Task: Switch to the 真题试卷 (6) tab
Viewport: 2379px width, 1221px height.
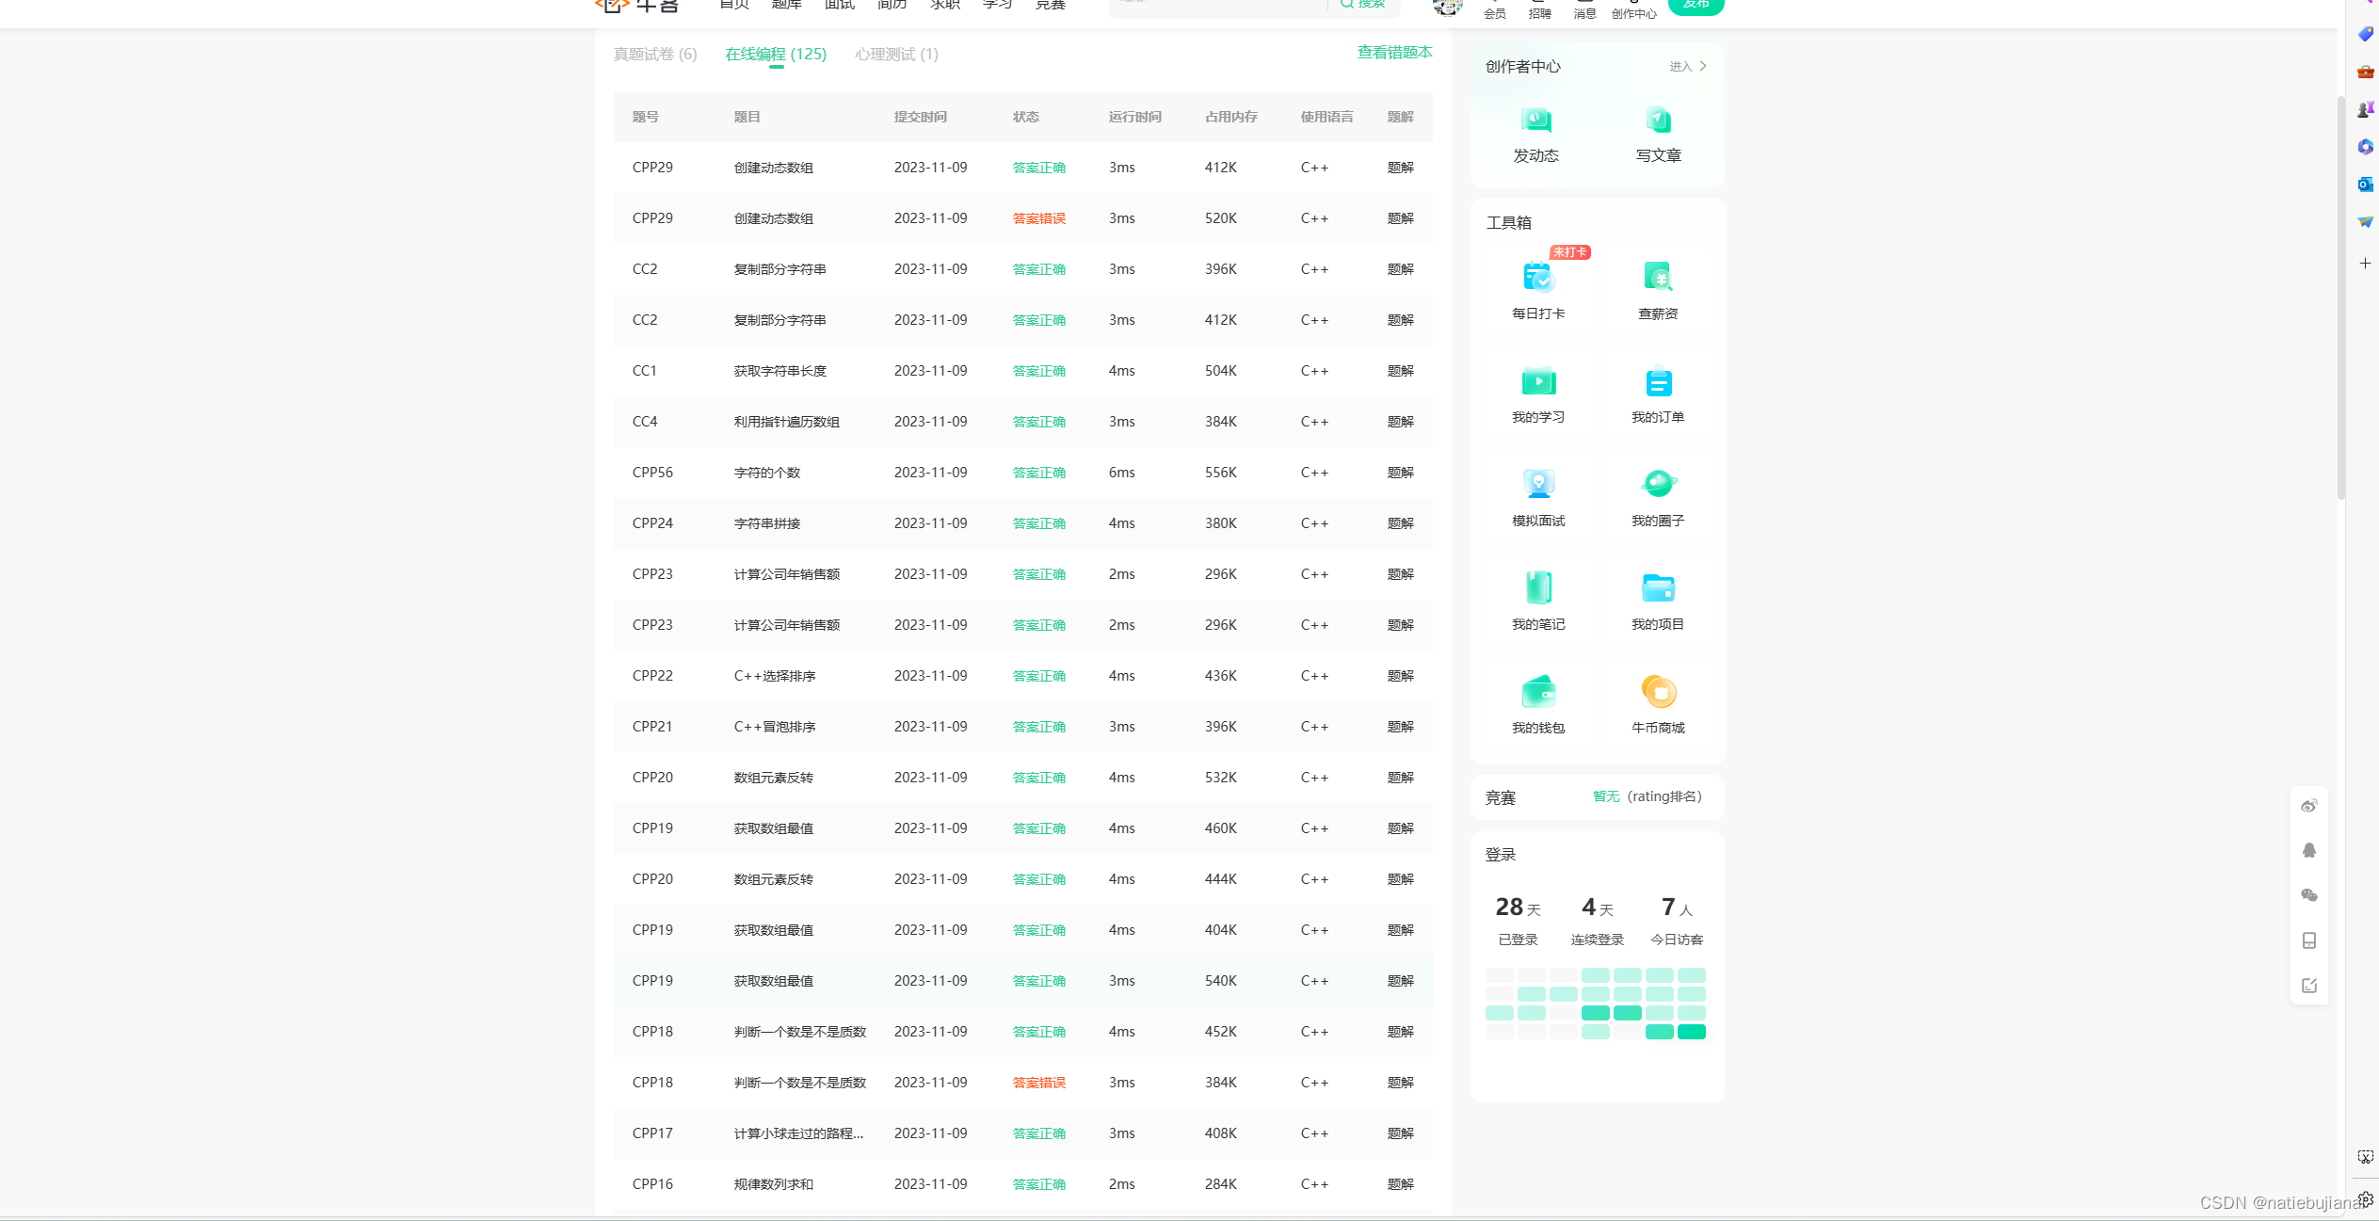Action: [x=655, y=55]
